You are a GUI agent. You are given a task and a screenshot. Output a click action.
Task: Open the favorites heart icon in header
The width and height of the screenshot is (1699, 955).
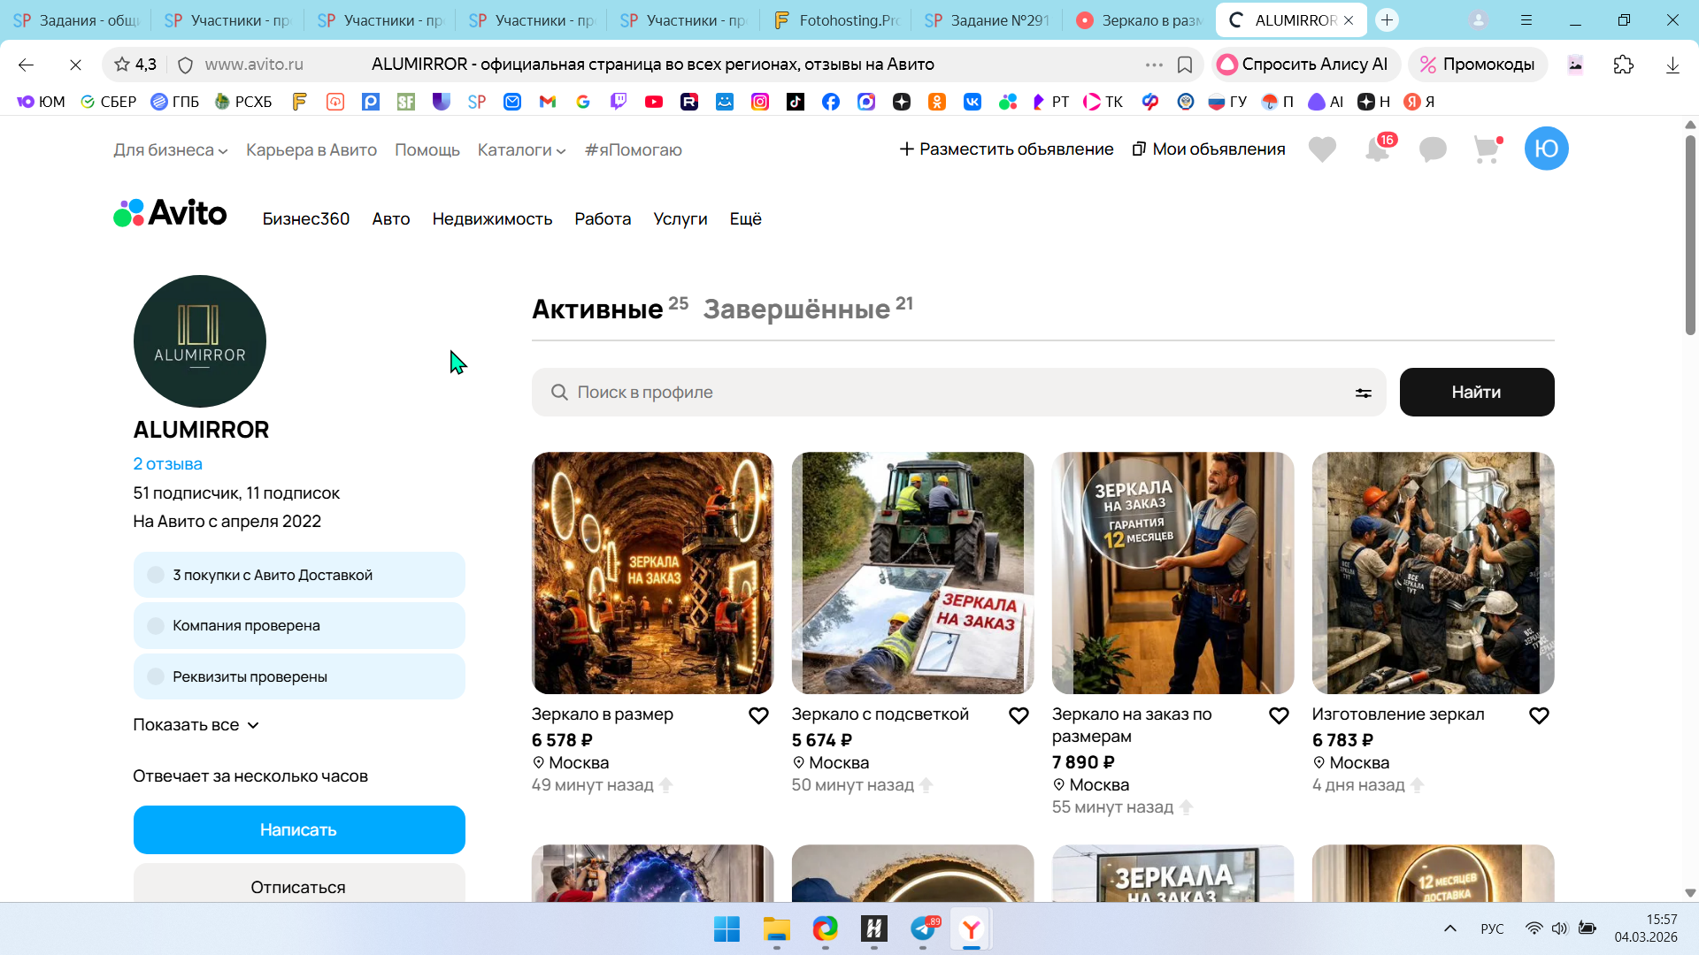tap(1322, 149)
